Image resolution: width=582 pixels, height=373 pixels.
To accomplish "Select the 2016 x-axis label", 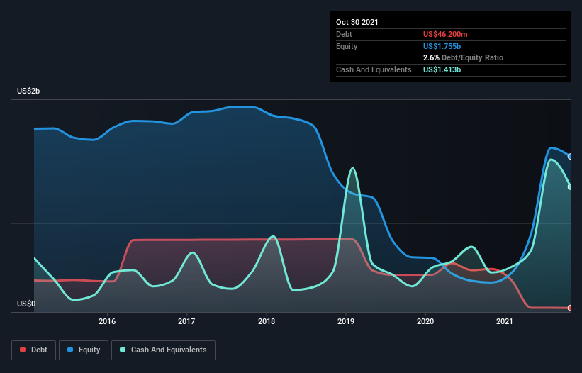I will pyautogui.click(x=107, y=321).
